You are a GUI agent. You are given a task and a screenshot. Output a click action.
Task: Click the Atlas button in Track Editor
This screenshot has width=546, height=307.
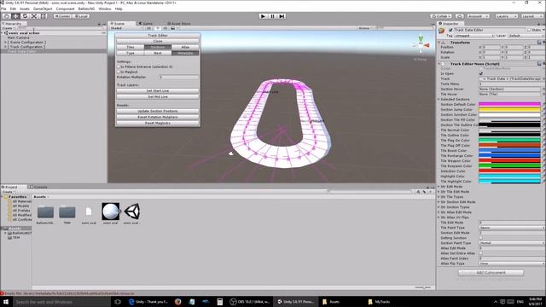pyautogui.click(x=185, y=47)
